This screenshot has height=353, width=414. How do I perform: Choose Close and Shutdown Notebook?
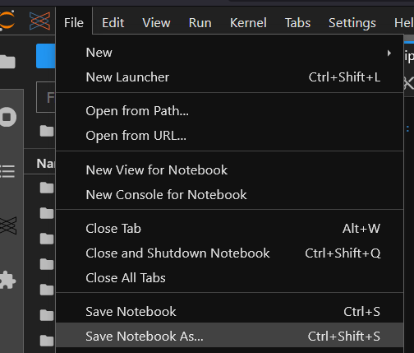(229, 253)
